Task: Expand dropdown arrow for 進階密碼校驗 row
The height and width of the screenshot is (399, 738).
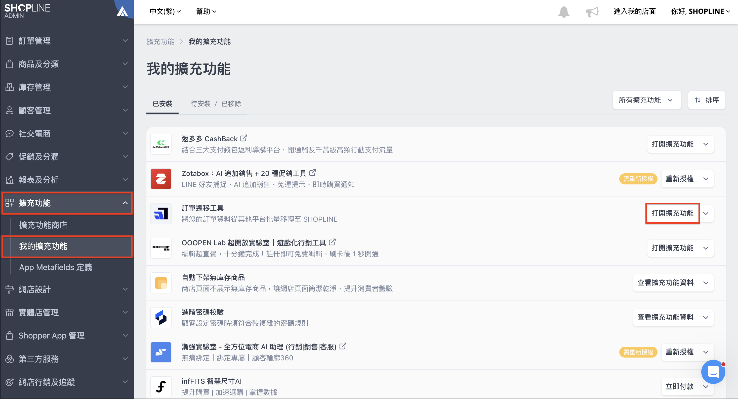Action: [706, 317]
